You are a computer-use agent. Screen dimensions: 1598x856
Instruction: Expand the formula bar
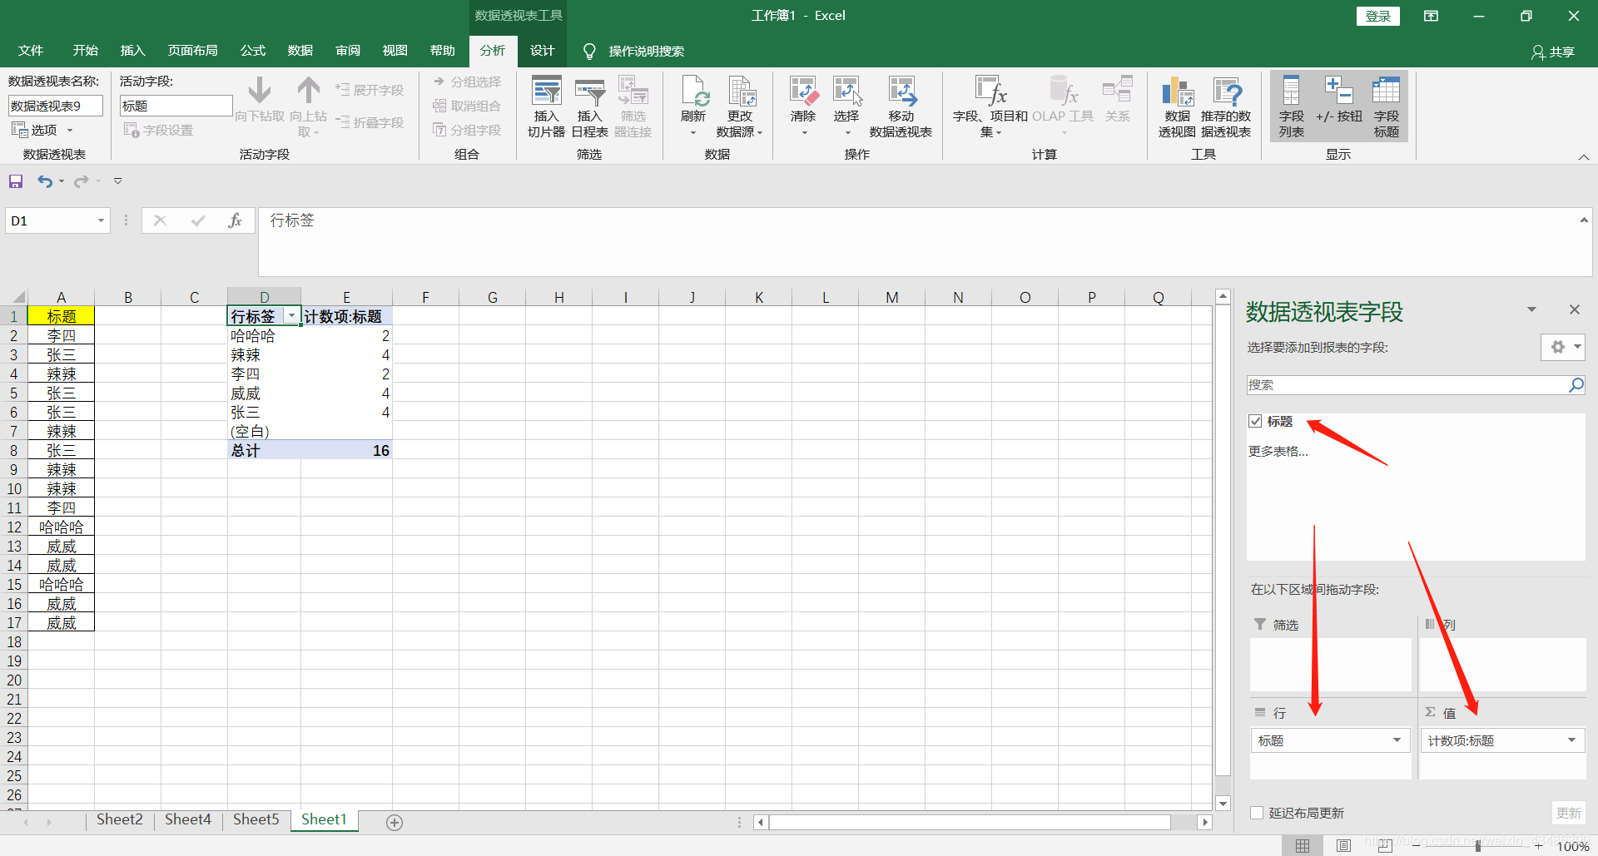1583,220
